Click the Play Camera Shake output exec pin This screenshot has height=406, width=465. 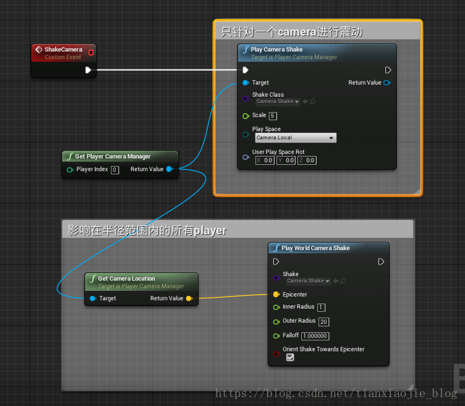[388, 70]
